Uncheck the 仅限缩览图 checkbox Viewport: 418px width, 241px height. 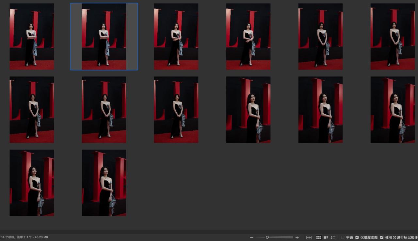(357, 237)
